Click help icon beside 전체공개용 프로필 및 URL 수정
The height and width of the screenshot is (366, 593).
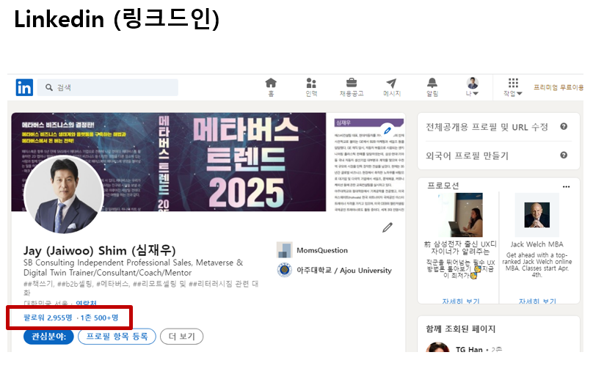point(564,126)
